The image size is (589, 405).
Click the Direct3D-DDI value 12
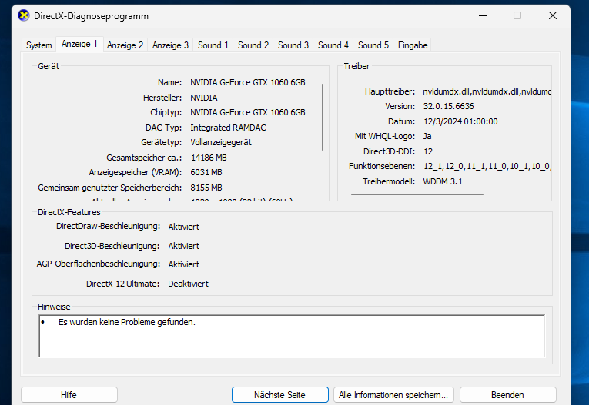(428, 151)
